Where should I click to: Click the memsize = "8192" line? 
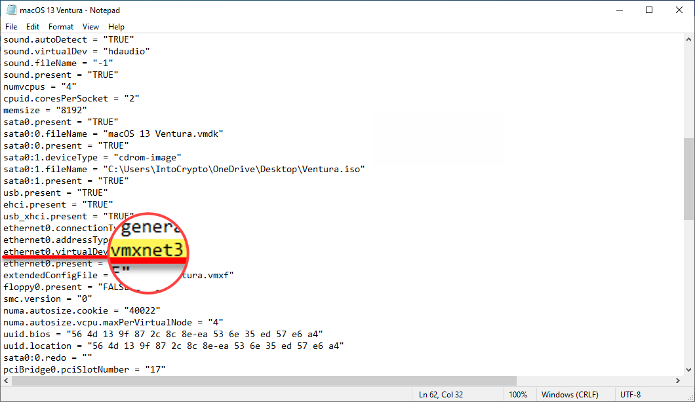pos(45,110)
